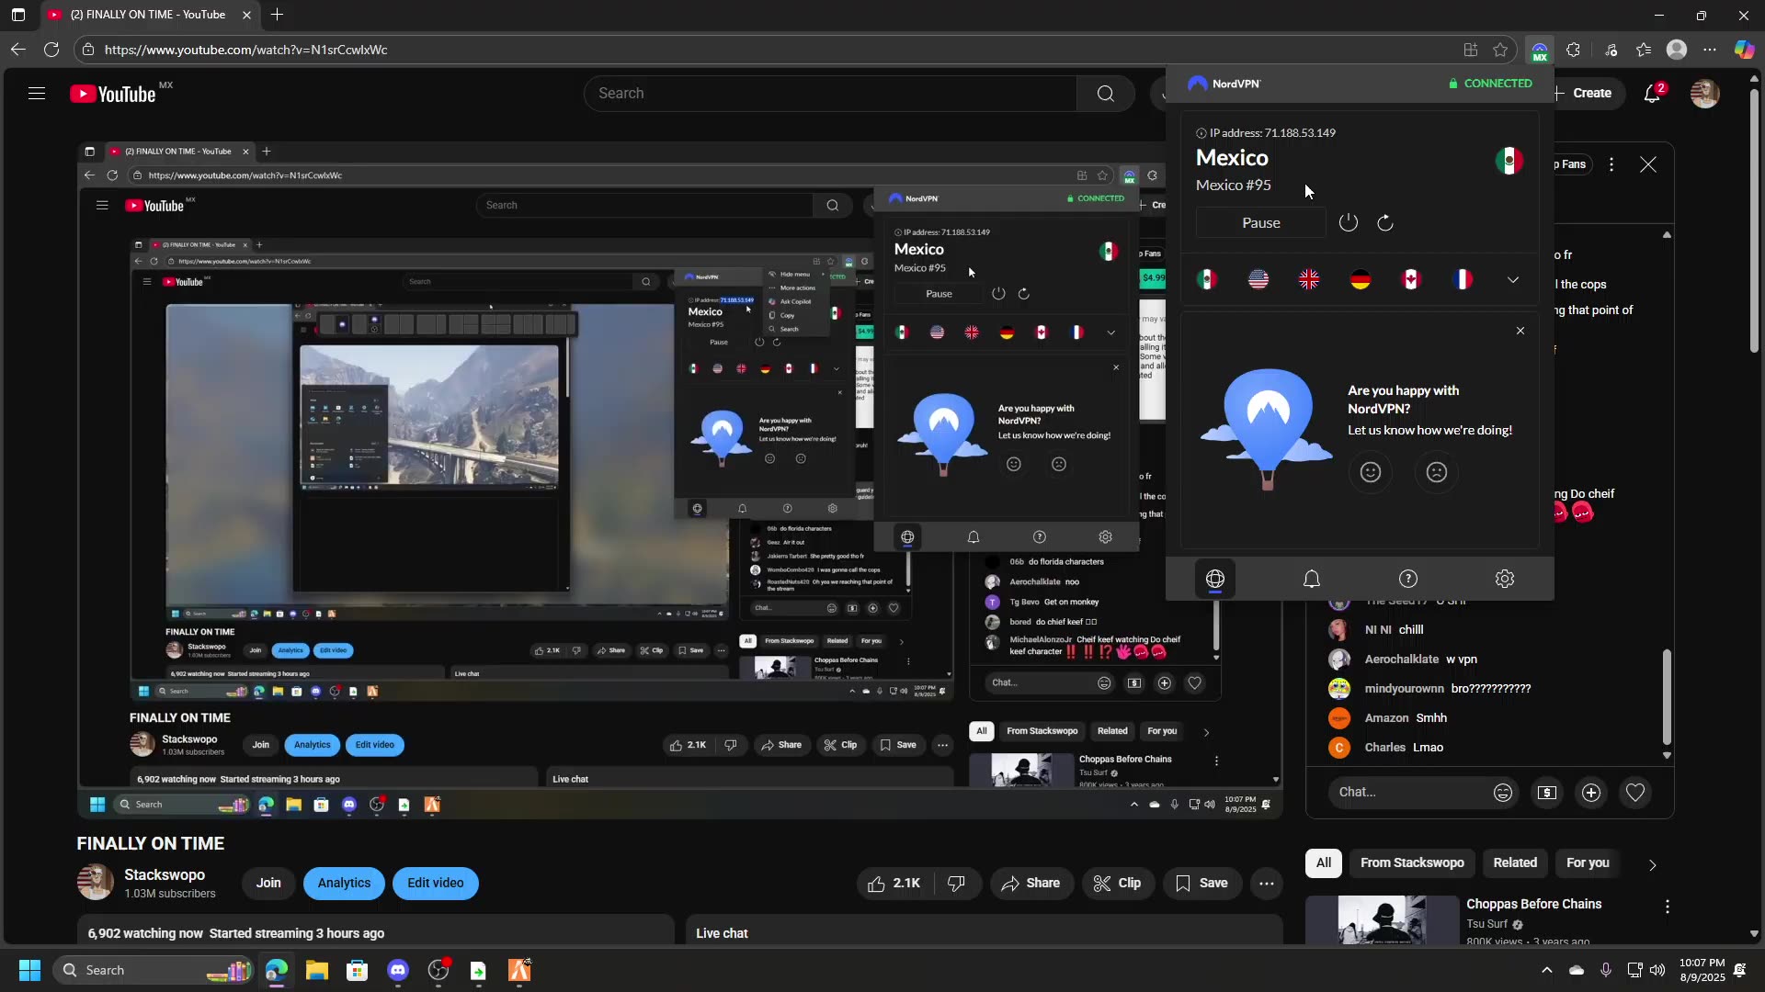Open the emoji picker in live chat
1765x992 pixels.
tap(1502, 792)
